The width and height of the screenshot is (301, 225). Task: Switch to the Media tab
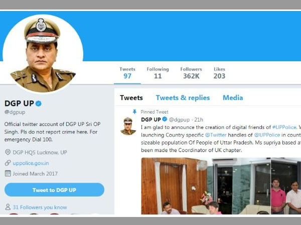pyautogui.click(x=233, y=98)
